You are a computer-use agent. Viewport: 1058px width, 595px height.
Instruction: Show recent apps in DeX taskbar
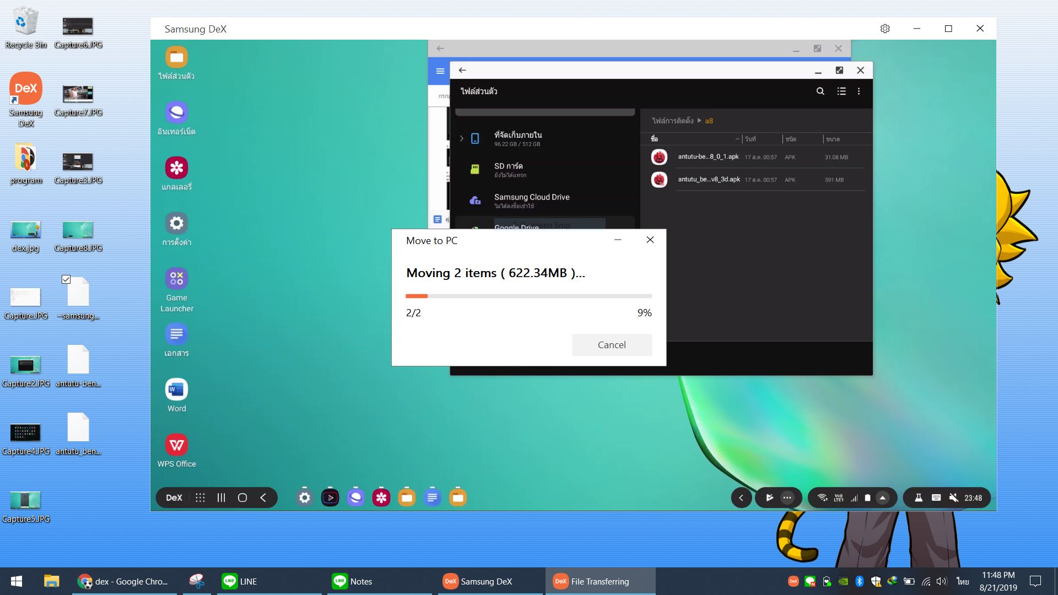tap(221, 497)
